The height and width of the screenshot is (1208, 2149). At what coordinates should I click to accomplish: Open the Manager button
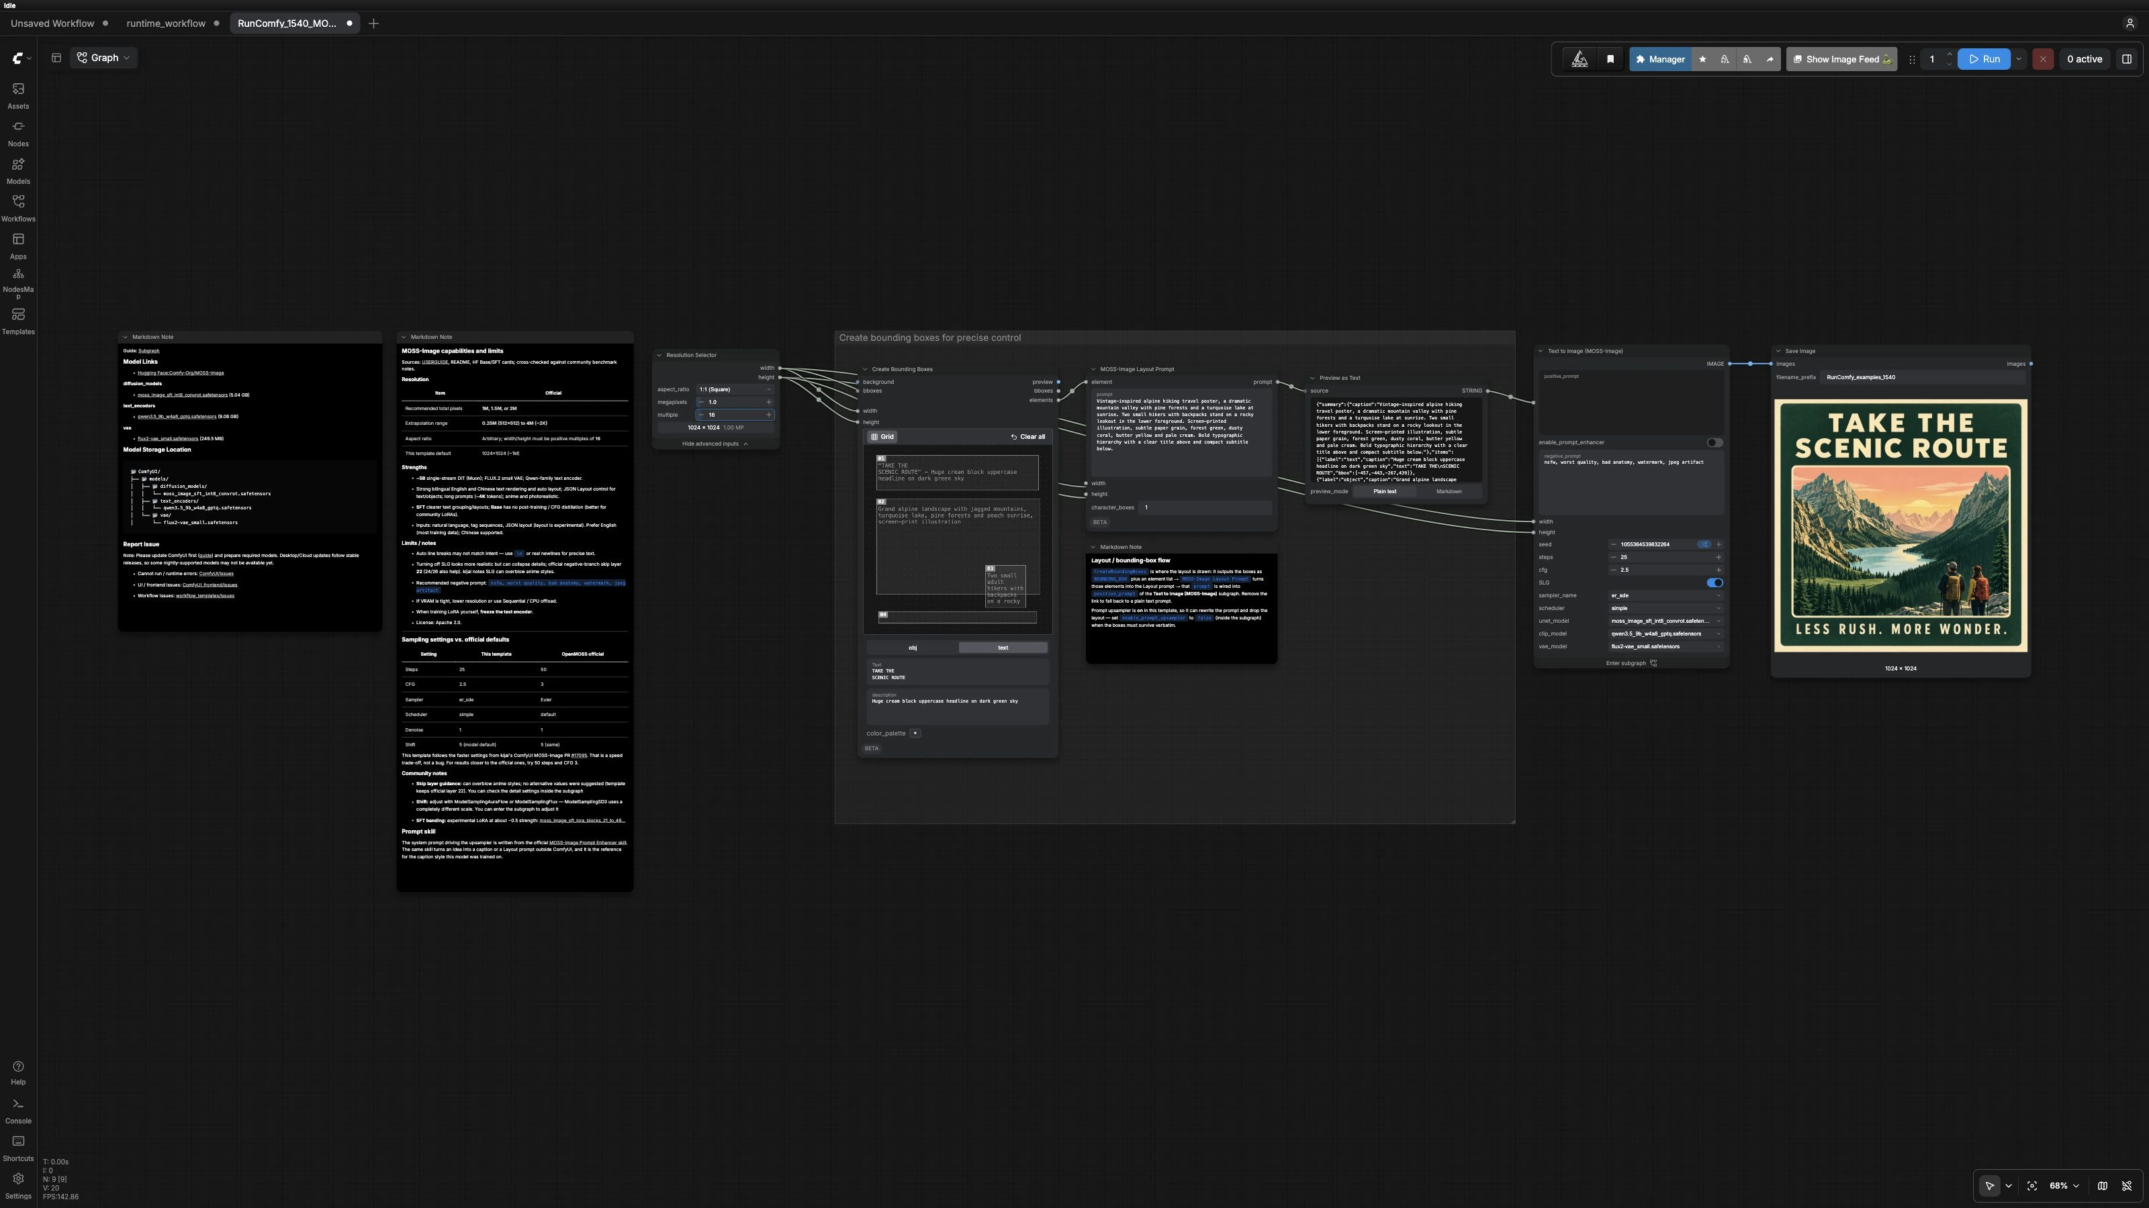pyautogui.click(x=1660, y=59)
